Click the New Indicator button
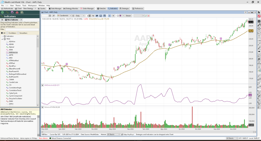 [11, 20]
